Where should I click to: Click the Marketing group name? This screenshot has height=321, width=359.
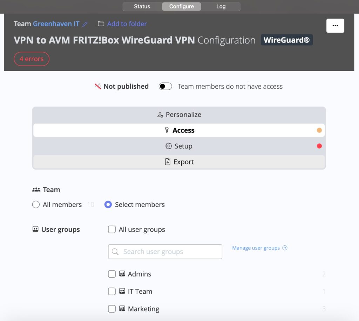143,309
